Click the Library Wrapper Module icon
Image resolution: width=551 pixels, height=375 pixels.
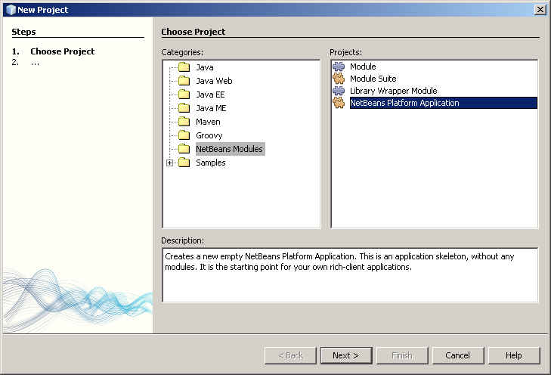pyautogui.click(x=339, y=91)
